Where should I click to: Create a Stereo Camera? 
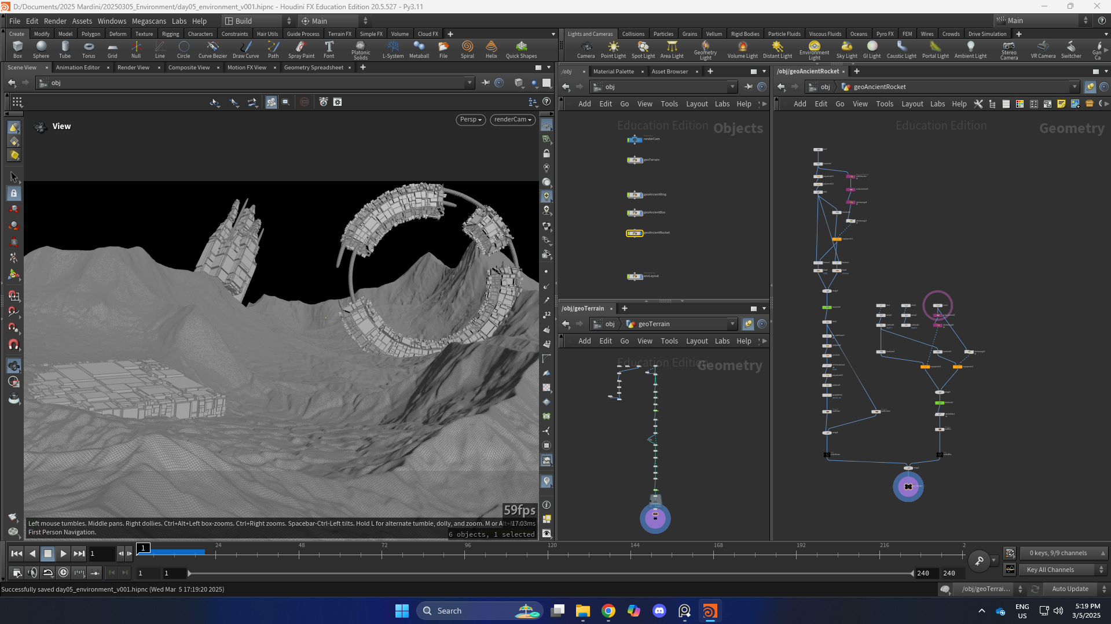pos(1009,50)
